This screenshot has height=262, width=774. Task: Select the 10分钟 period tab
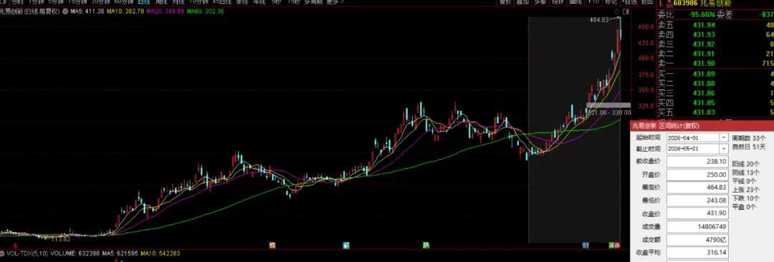pos(199,2)
